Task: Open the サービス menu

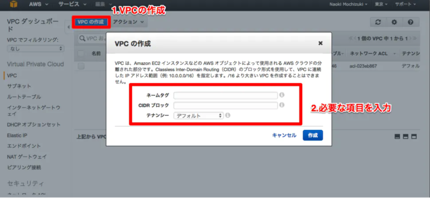Action: pos(73,4)
